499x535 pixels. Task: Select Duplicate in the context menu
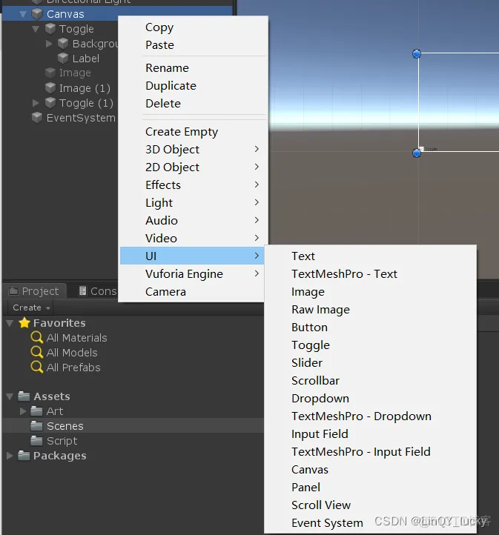point(193,86)
